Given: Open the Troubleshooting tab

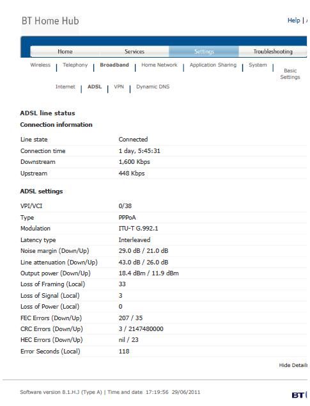Looking at the screenshot, I should pos(273,51).
